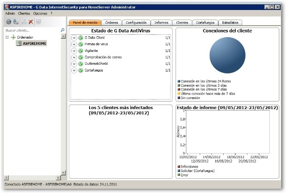Click the yellow 'más de 7 días' swatch
This screenshot has height=193, width=286.
[179, 93]
